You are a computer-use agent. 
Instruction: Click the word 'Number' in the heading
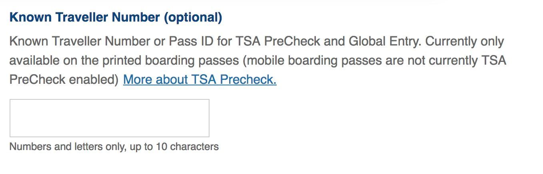pos(135,18)
